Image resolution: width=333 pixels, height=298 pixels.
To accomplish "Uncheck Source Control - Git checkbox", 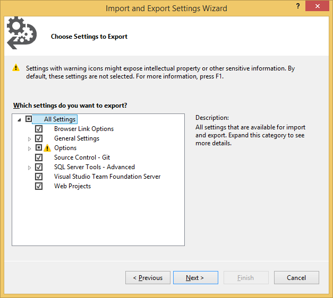I will (39, 157).
